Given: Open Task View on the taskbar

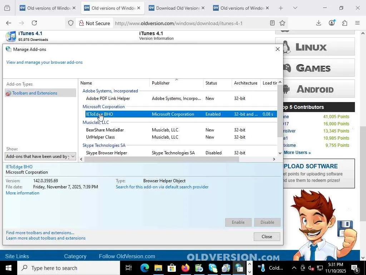Looking at the screenshot, I should pos(129,268).
